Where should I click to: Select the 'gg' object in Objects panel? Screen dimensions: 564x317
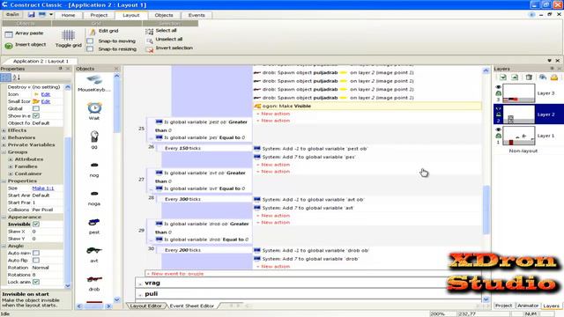pos(94,136)
